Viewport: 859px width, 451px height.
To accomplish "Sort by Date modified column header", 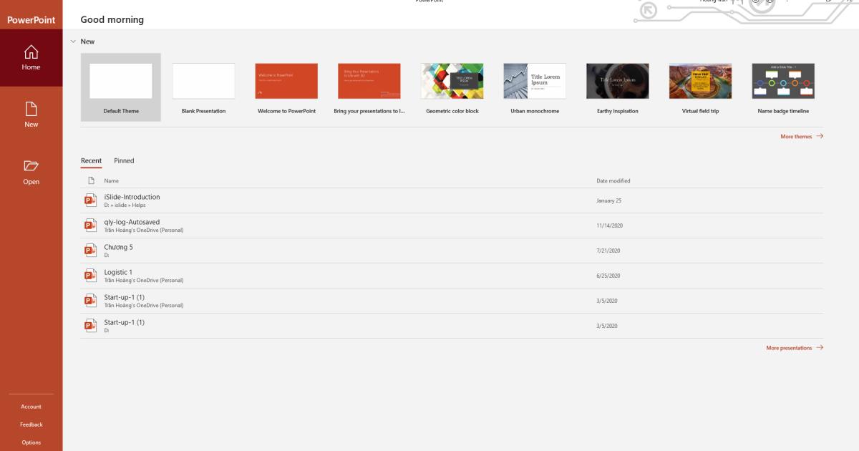I will 613,181.
